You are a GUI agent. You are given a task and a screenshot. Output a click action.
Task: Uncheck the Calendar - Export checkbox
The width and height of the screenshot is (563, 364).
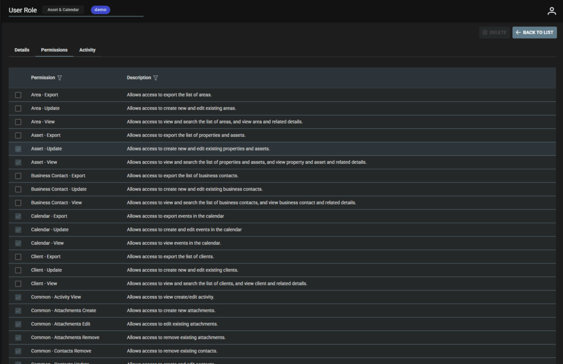[x=18, y=216]
